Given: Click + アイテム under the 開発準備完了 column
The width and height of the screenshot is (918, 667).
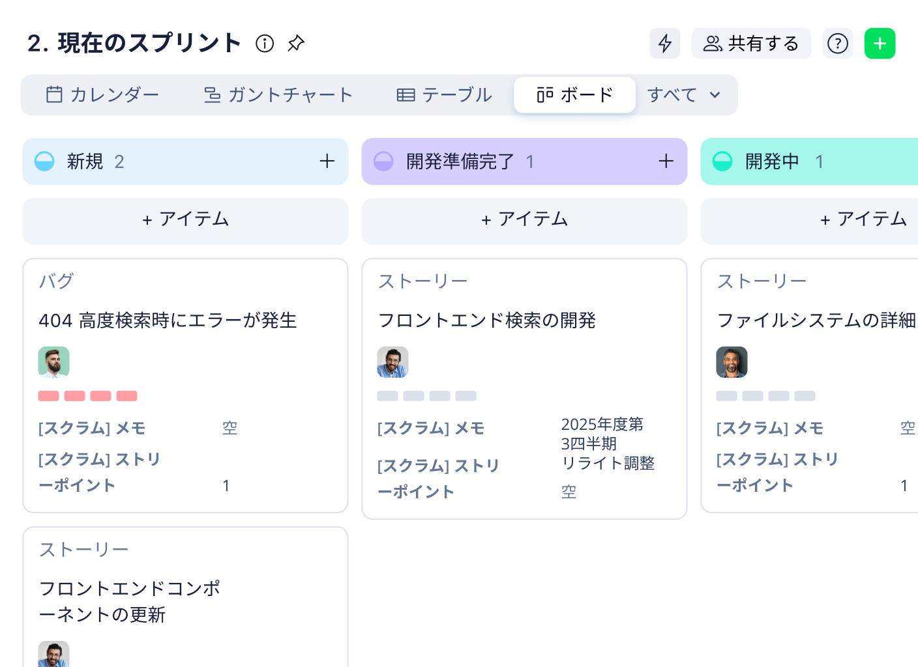Looking at the screenshot, I should click(525, 221).
